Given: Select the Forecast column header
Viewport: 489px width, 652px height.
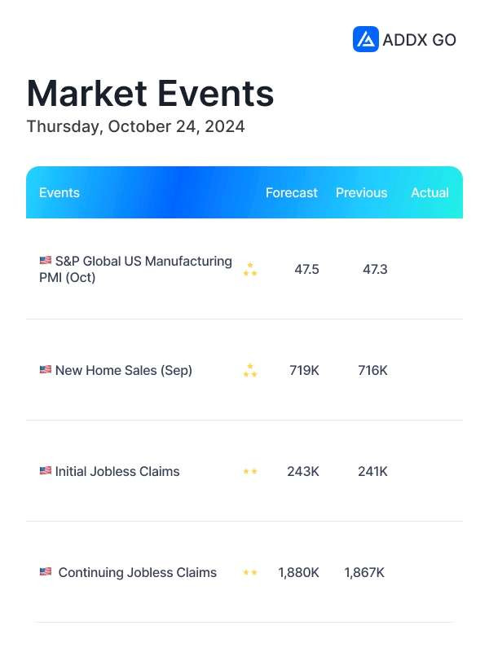Looking at the screenshot, I should tap(292, 192).
